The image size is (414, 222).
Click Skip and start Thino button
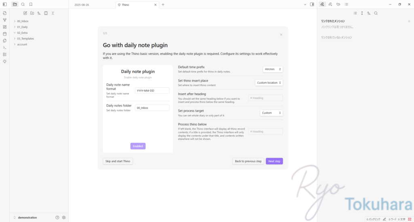(x=118, y=161)
